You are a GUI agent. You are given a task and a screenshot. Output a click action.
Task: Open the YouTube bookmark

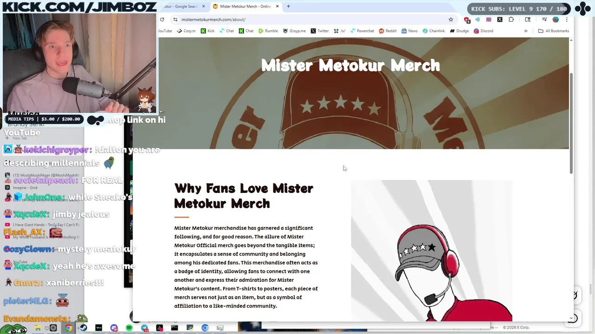165,31
